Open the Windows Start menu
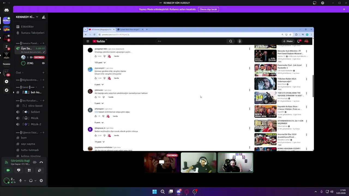This screenshot has height=196, width=349. click(155, 192)
